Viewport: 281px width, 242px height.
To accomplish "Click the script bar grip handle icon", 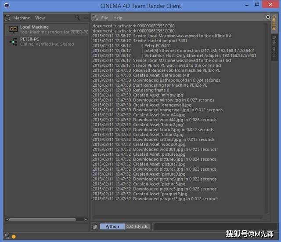I will 95,227.
